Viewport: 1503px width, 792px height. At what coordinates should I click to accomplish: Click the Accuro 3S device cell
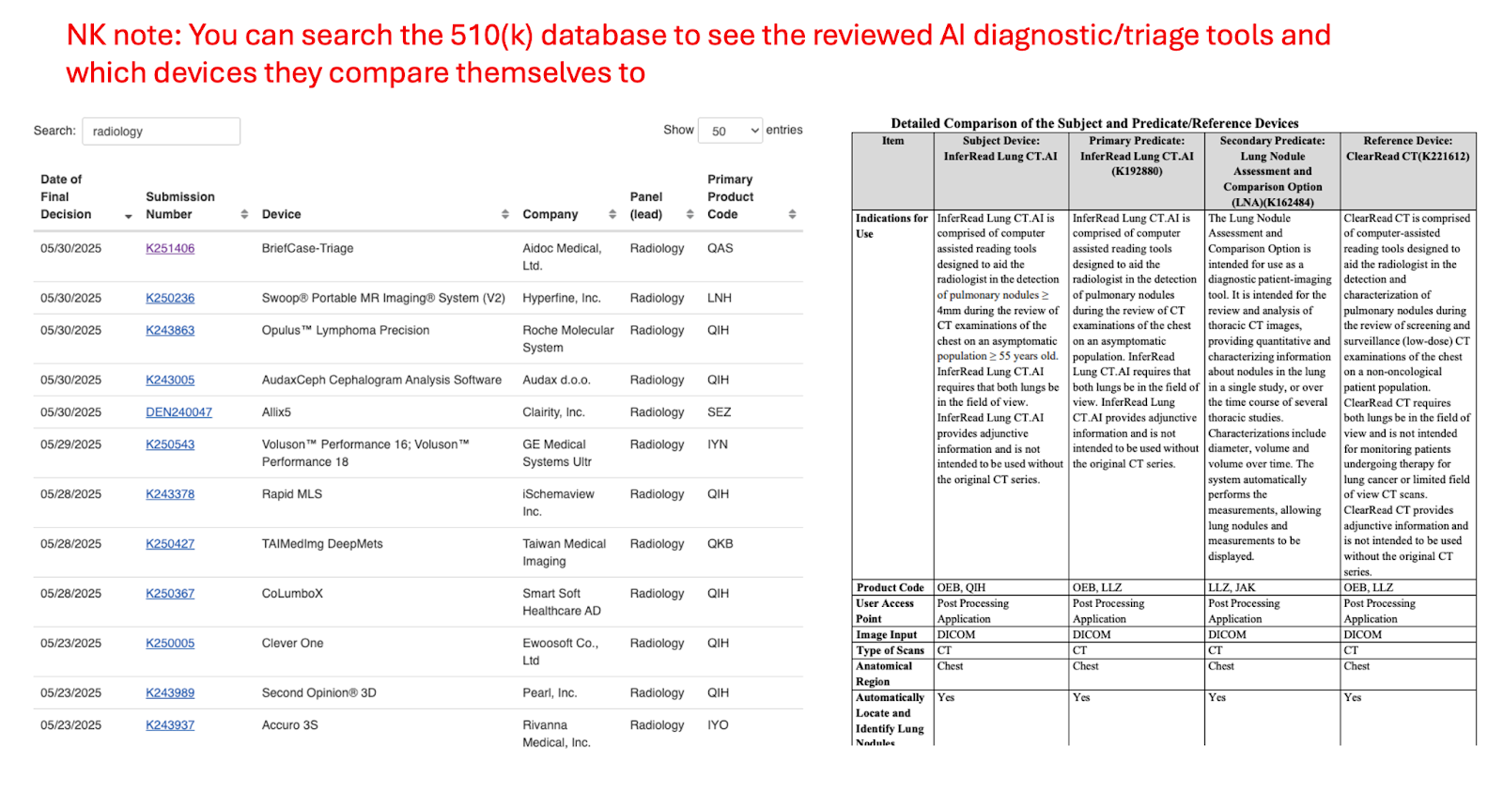pos(289,724)
